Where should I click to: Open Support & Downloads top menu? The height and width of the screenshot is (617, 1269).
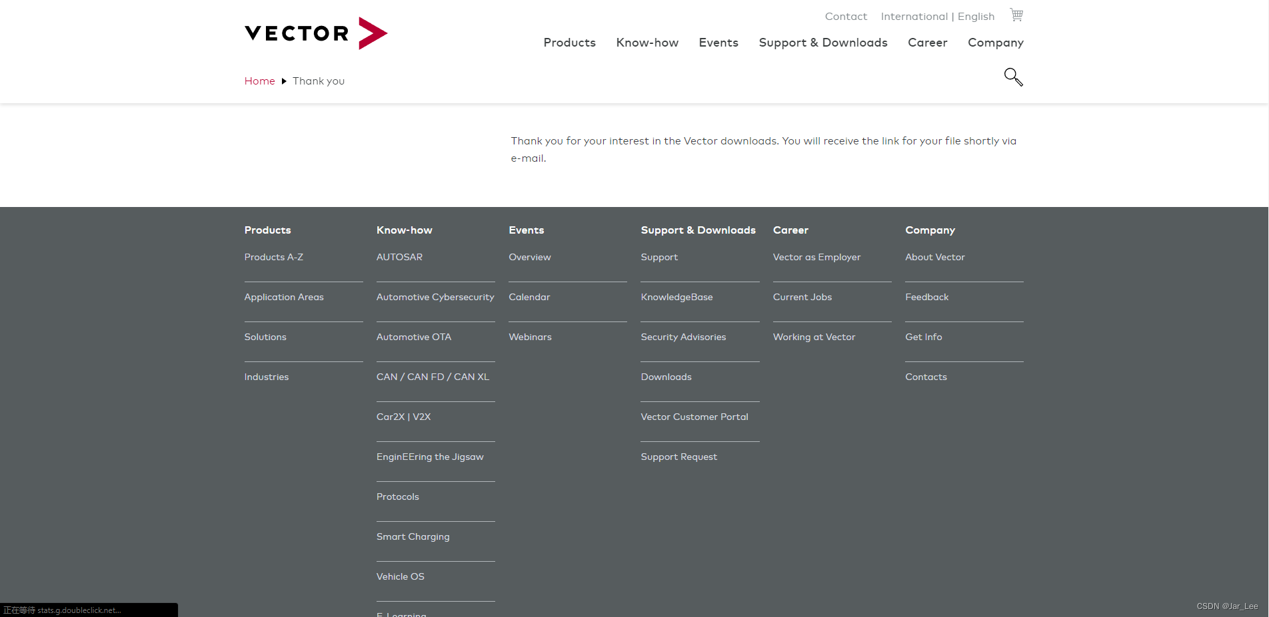coord(823,43)
